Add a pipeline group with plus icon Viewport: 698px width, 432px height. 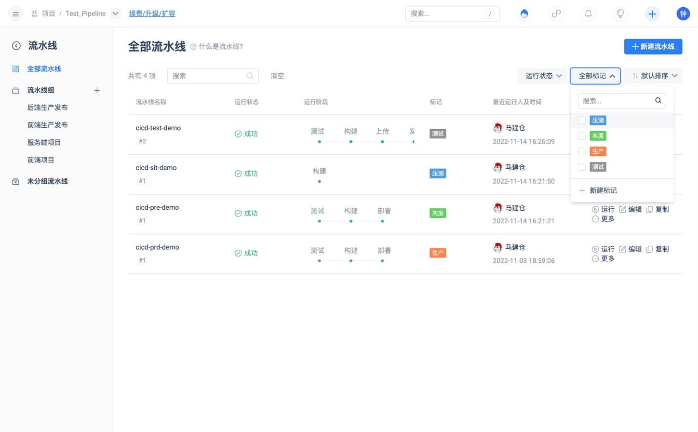[x=97, y=90]
